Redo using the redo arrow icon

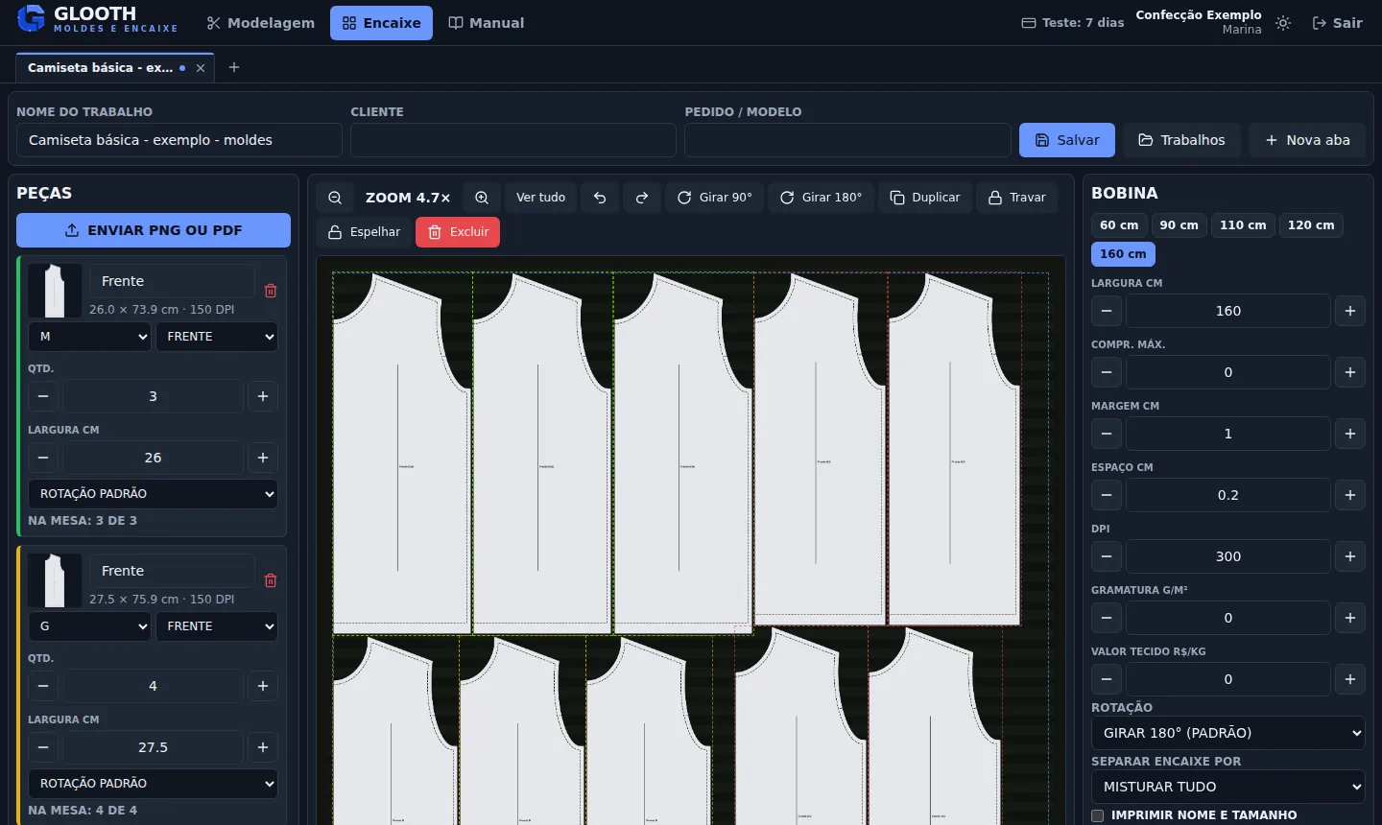(642, 198)
